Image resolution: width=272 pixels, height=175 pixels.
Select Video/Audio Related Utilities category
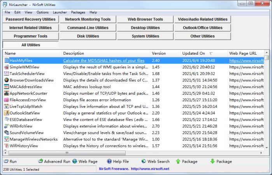(x=203, y=19)
